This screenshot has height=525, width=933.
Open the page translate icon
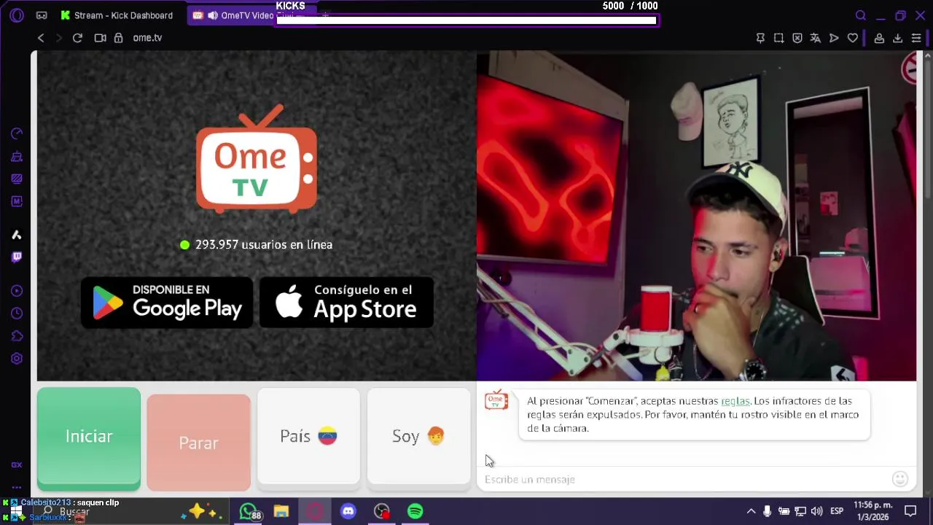coord(816,38)
